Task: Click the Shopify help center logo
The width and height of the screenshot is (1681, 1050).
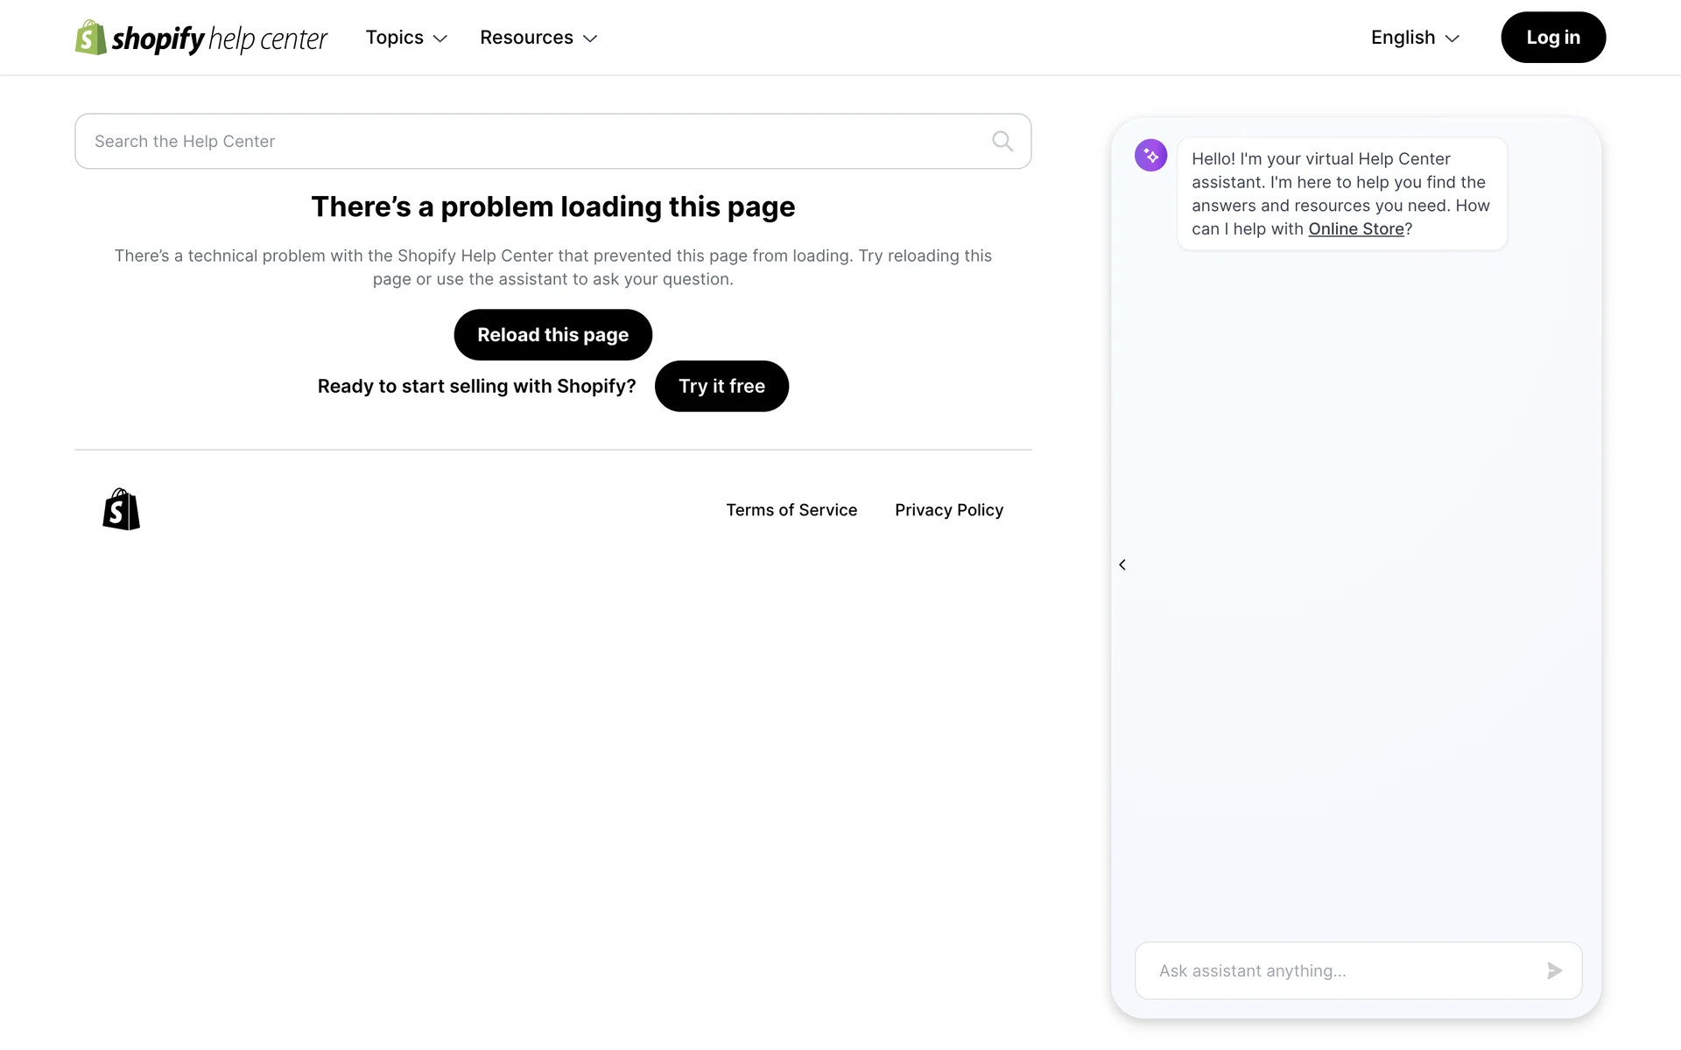Action: click(219, 38)
